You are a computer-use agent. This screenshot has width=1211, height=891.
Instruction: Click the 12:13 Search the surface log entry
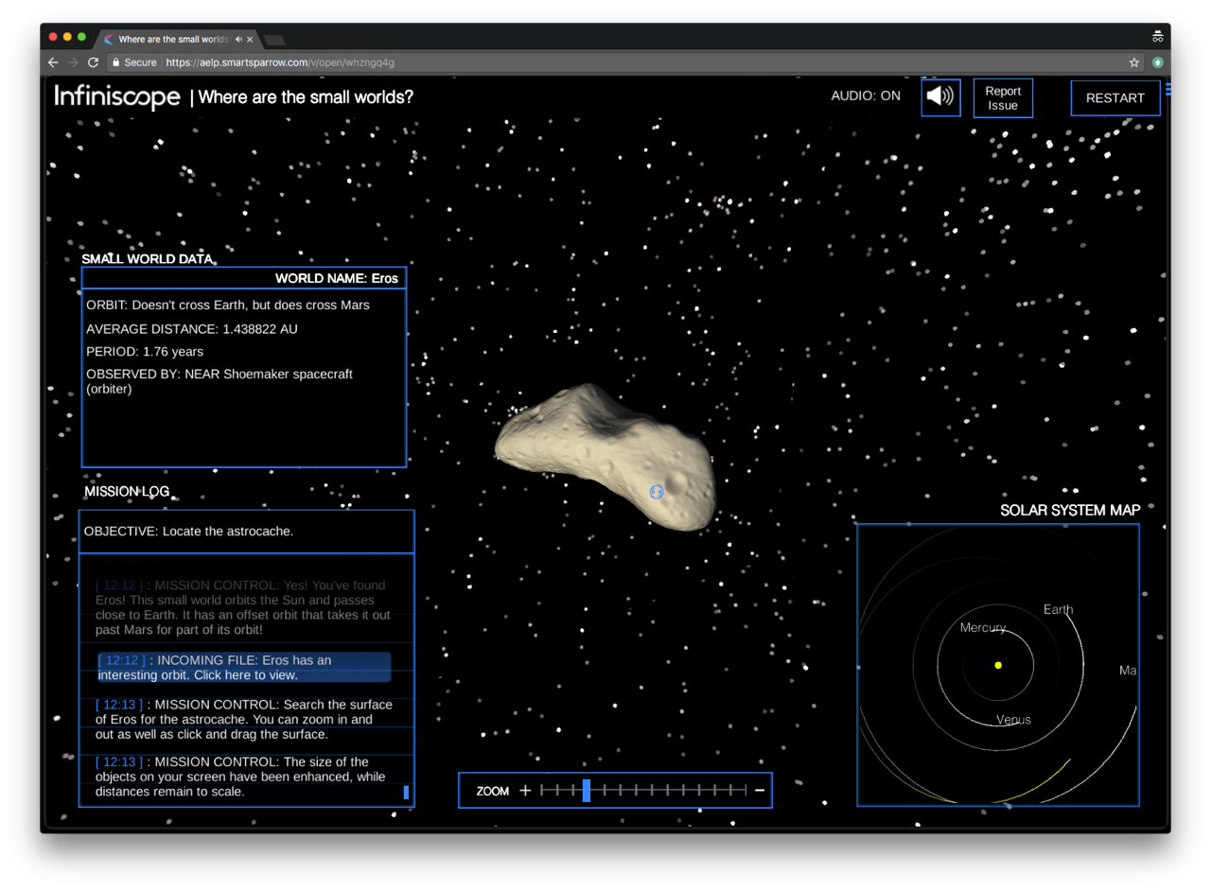click(244, 719)
